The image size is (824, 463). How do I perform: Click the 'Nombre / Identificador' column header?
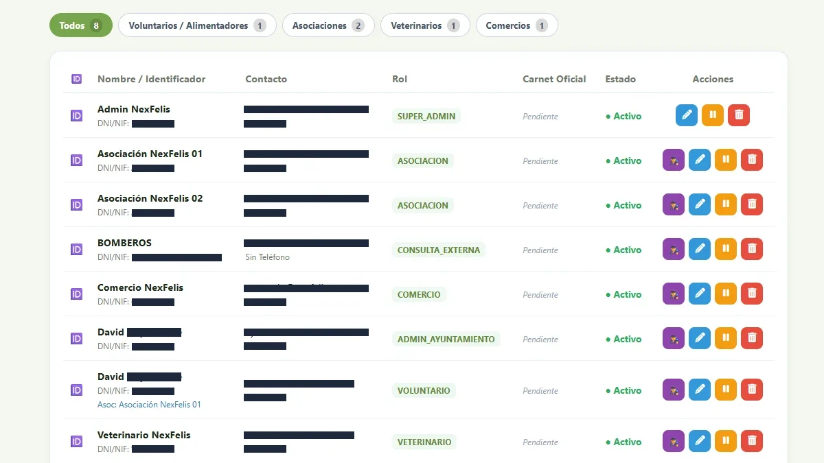pos(152,79)
